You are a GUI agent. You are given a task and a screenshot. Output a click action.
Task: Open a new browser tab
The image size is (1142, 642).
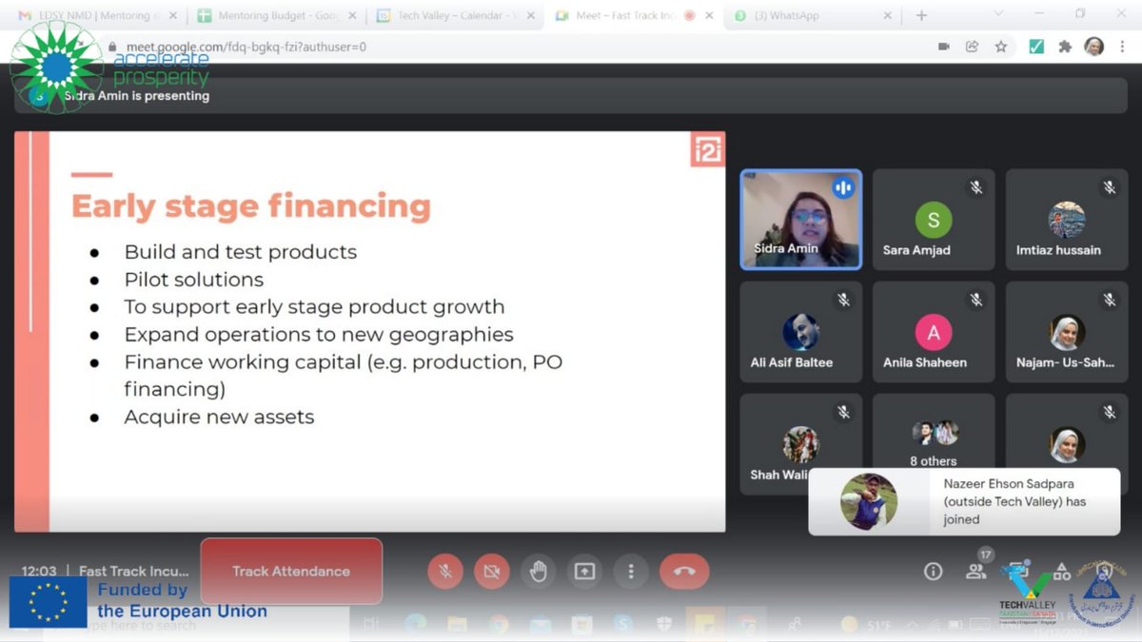tap(921, 15)
